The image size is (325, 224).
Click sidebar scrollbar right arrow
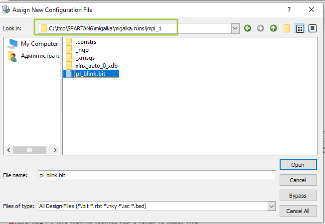point(55,150)
